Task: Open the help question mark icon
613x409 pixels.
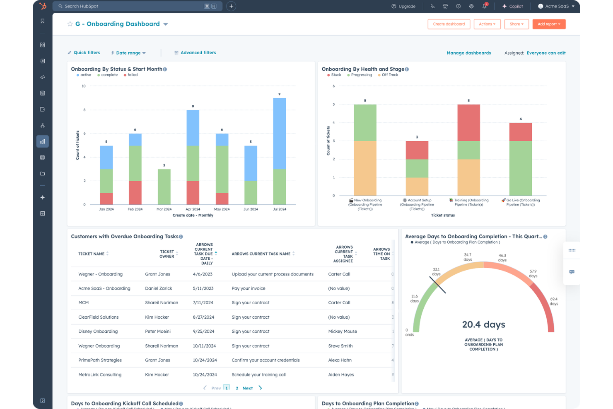Action: [x=458, y=6]
